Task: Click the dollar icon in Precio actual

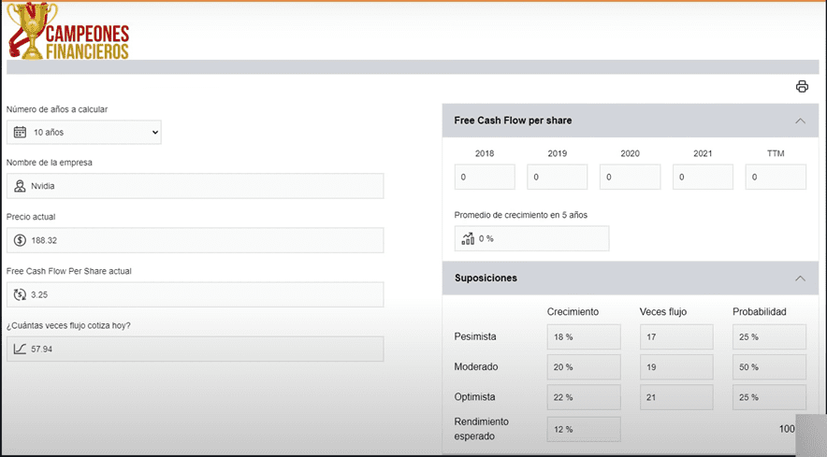Action: 20,240
